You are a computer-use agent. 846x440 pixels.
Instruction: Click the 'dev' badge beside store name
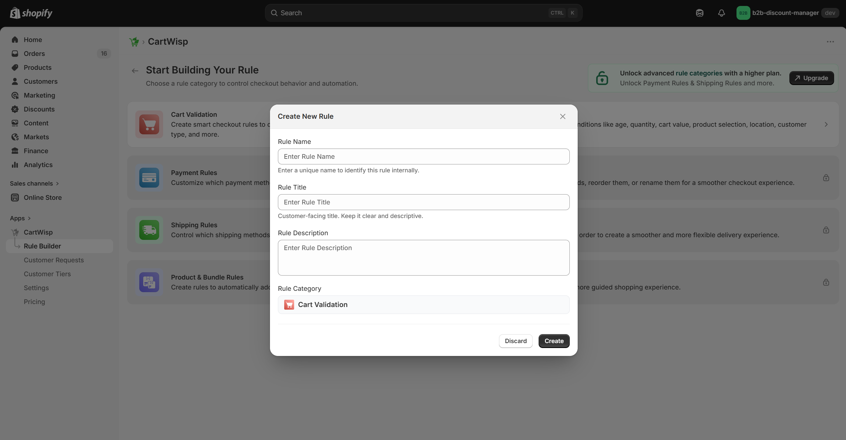tap(830, 13)
